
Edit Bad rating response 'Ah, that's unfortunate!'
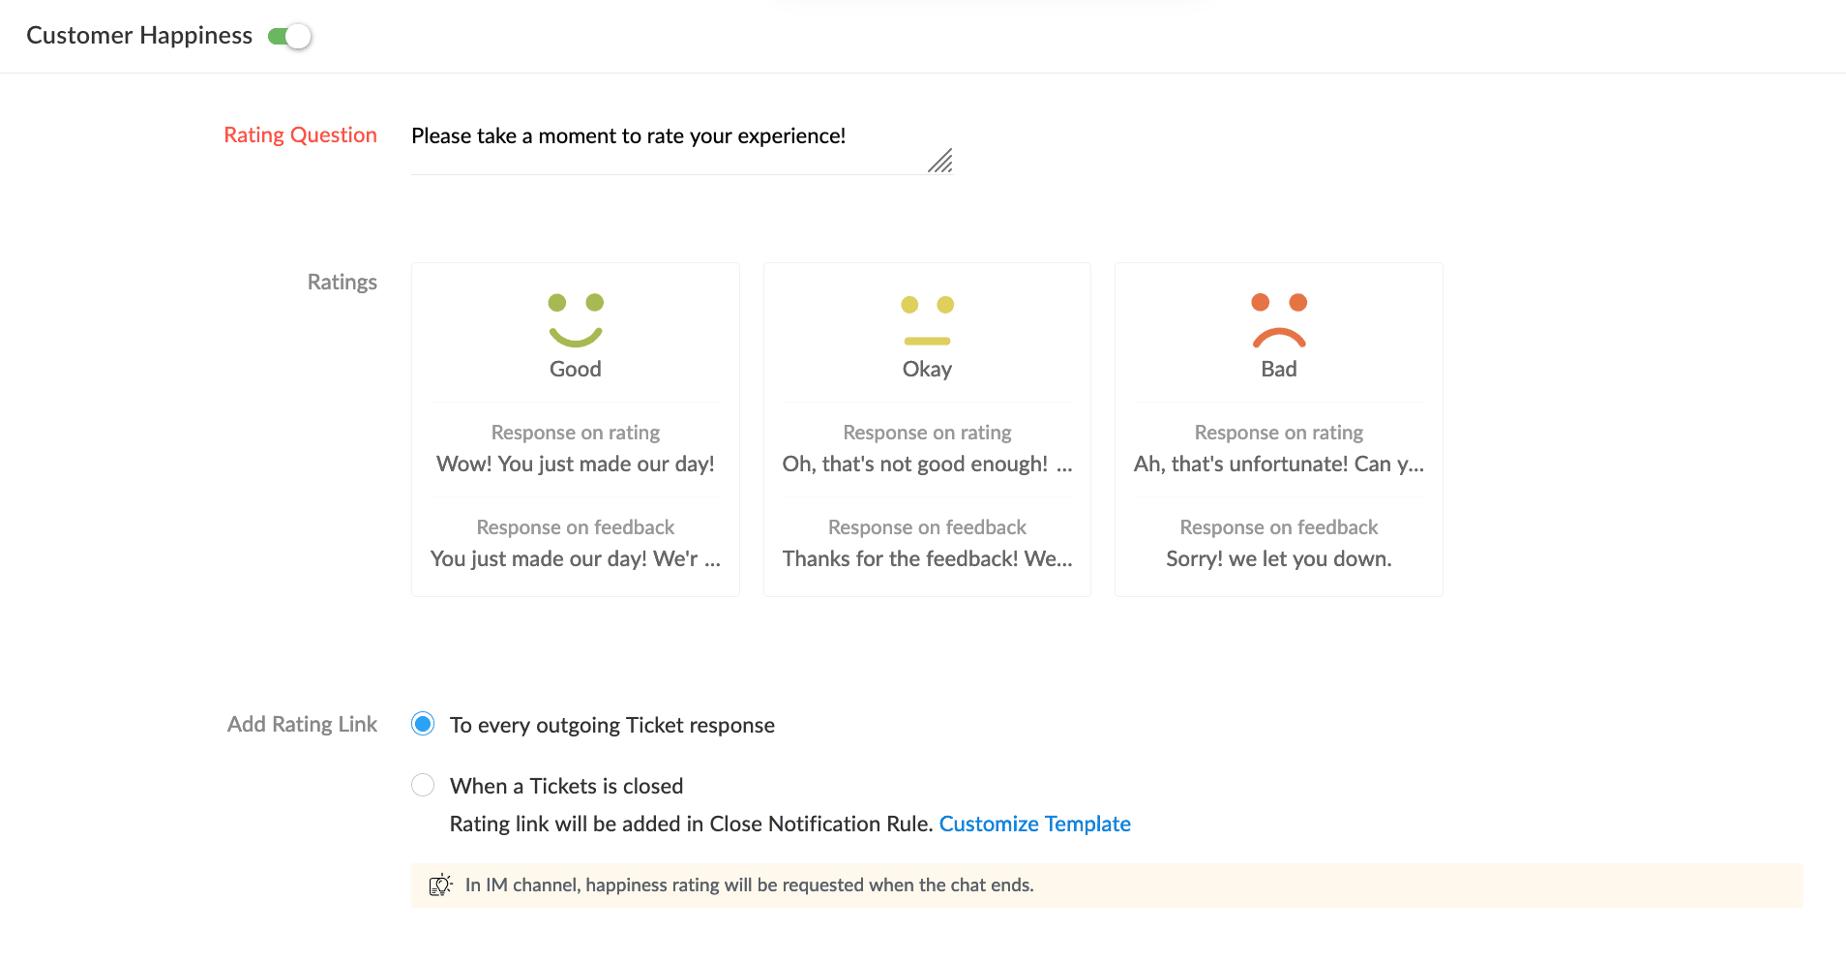tap(1279, 464)
